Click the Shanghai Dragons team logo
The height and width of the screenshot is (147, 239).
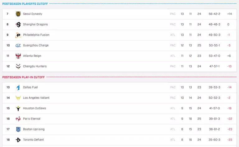[x=18, y=24]
